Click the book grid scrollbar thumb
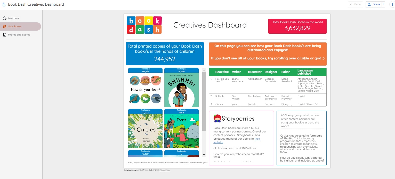This screenshot has height=179, width=395. click(x=204, y=102)
